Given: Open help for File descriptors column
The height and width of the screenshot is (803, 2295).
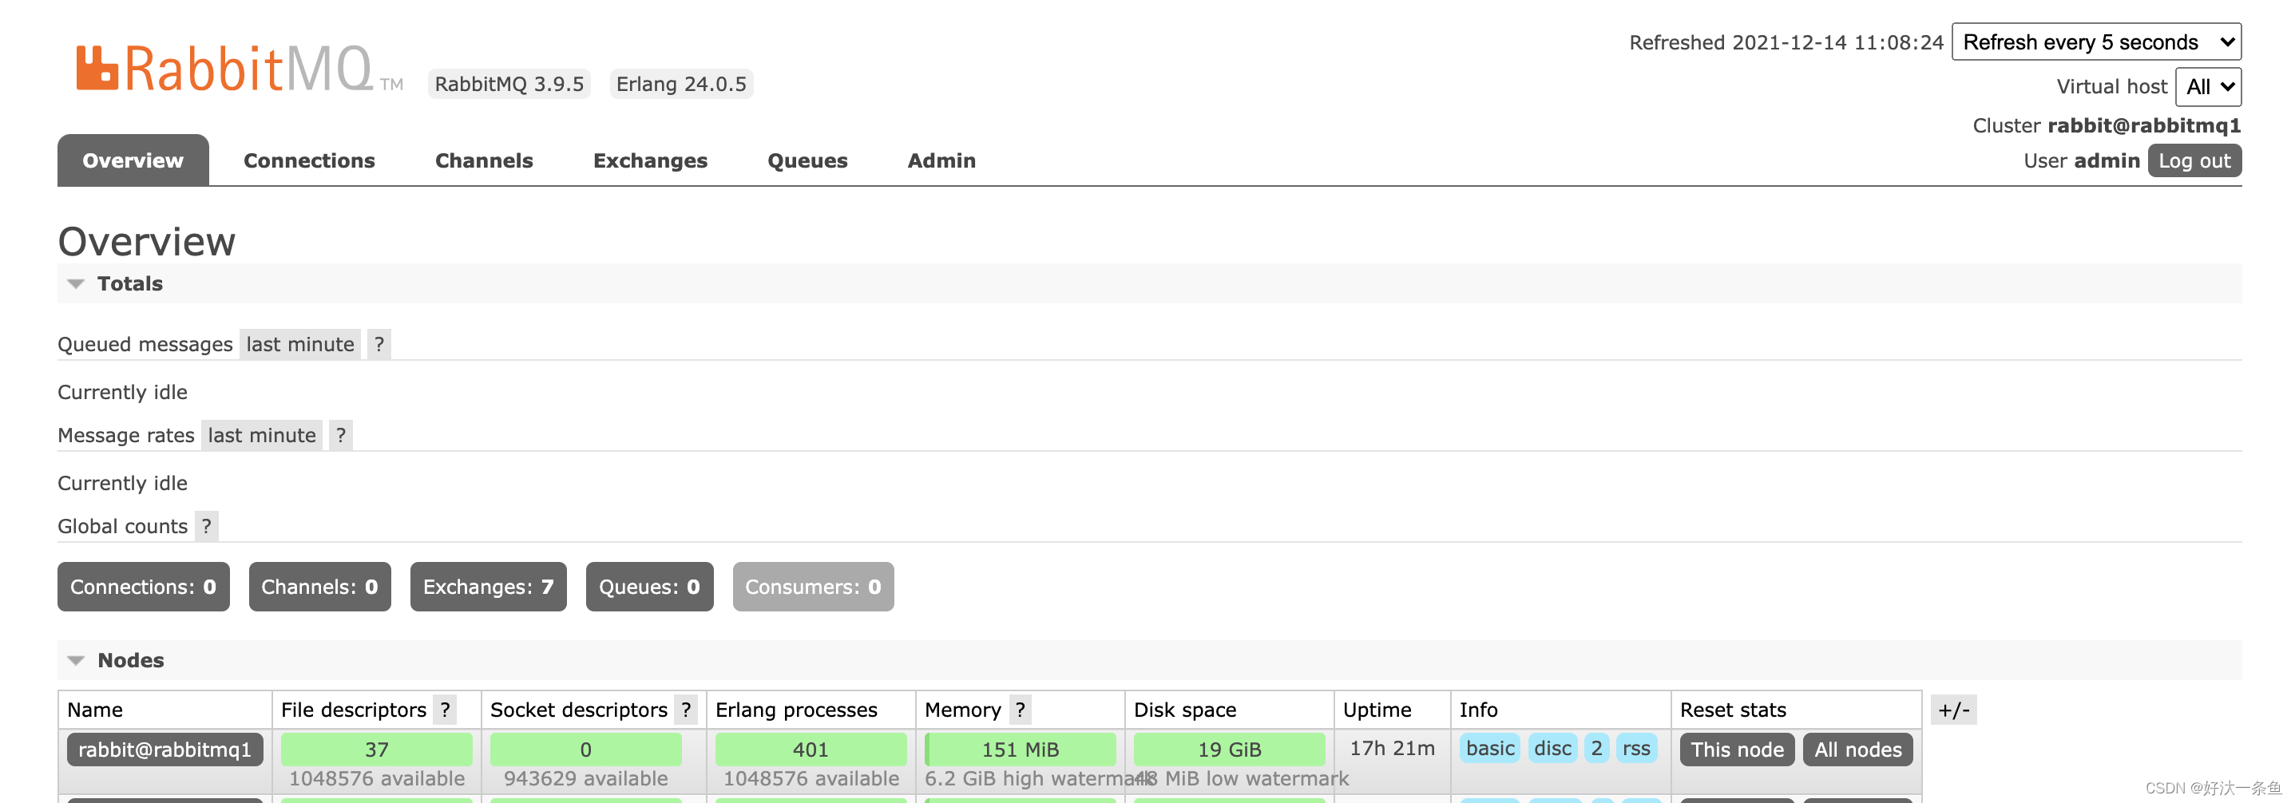Looking at the screenshot, I should click(x=445, y=710).
